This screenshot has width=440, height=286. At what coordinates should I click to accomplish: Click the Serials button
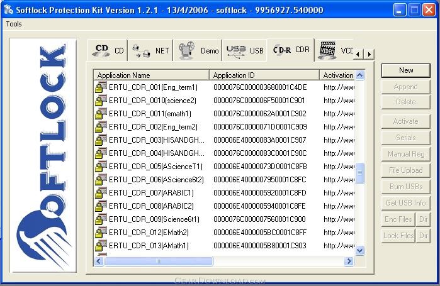tap(406, 138)
